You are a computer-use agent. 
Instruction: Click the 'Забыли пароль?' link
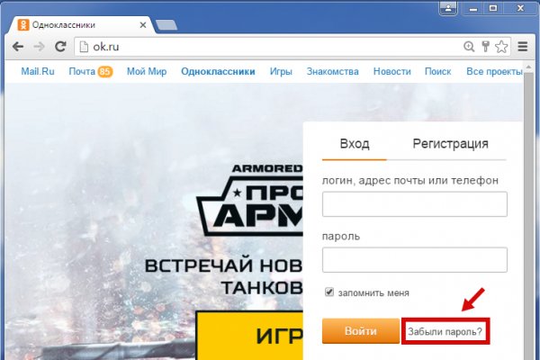point(445,332)
